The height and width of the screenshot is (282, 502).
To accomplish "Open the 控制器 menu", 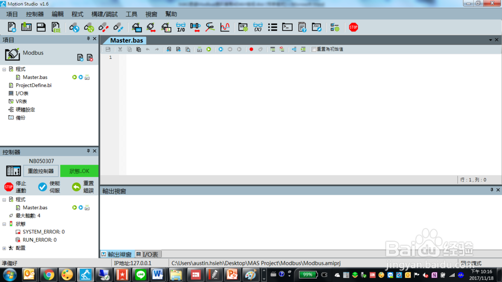I will coord(35,14).
